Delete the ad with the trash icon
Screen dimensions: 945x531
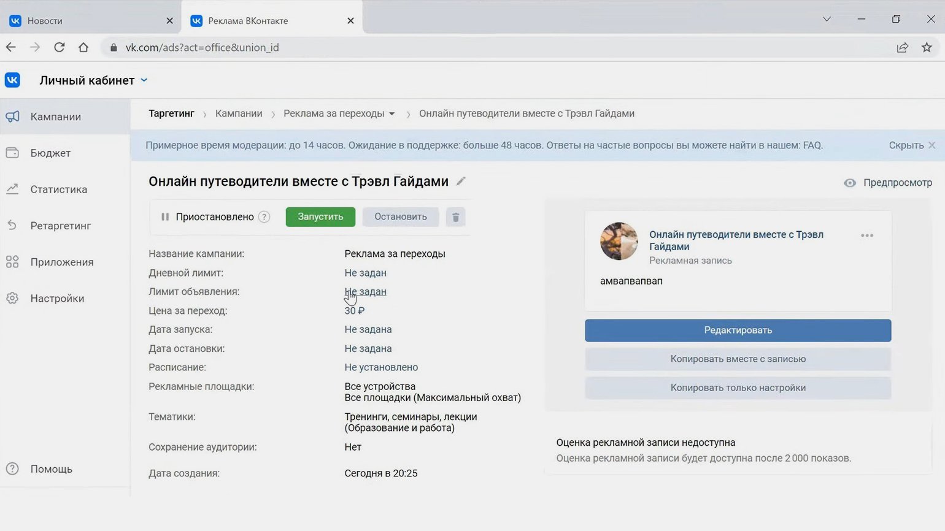[455, 217]
